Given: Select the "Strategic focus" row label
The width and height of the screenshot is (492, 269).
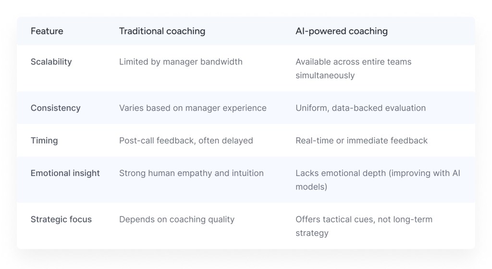Looking at the screenshot, I should pos(61,220).
